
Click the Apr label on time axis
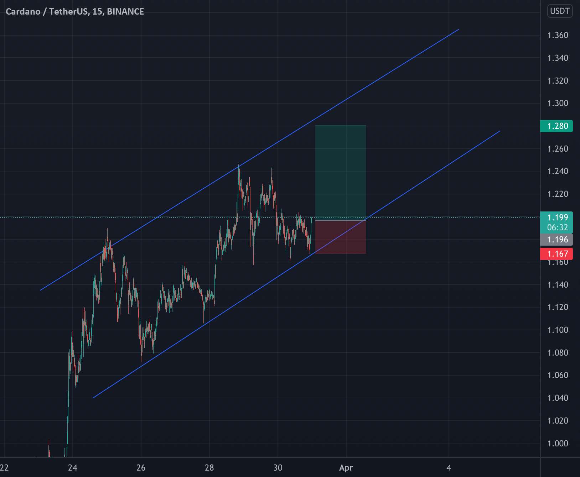click(x=346, y=468)
